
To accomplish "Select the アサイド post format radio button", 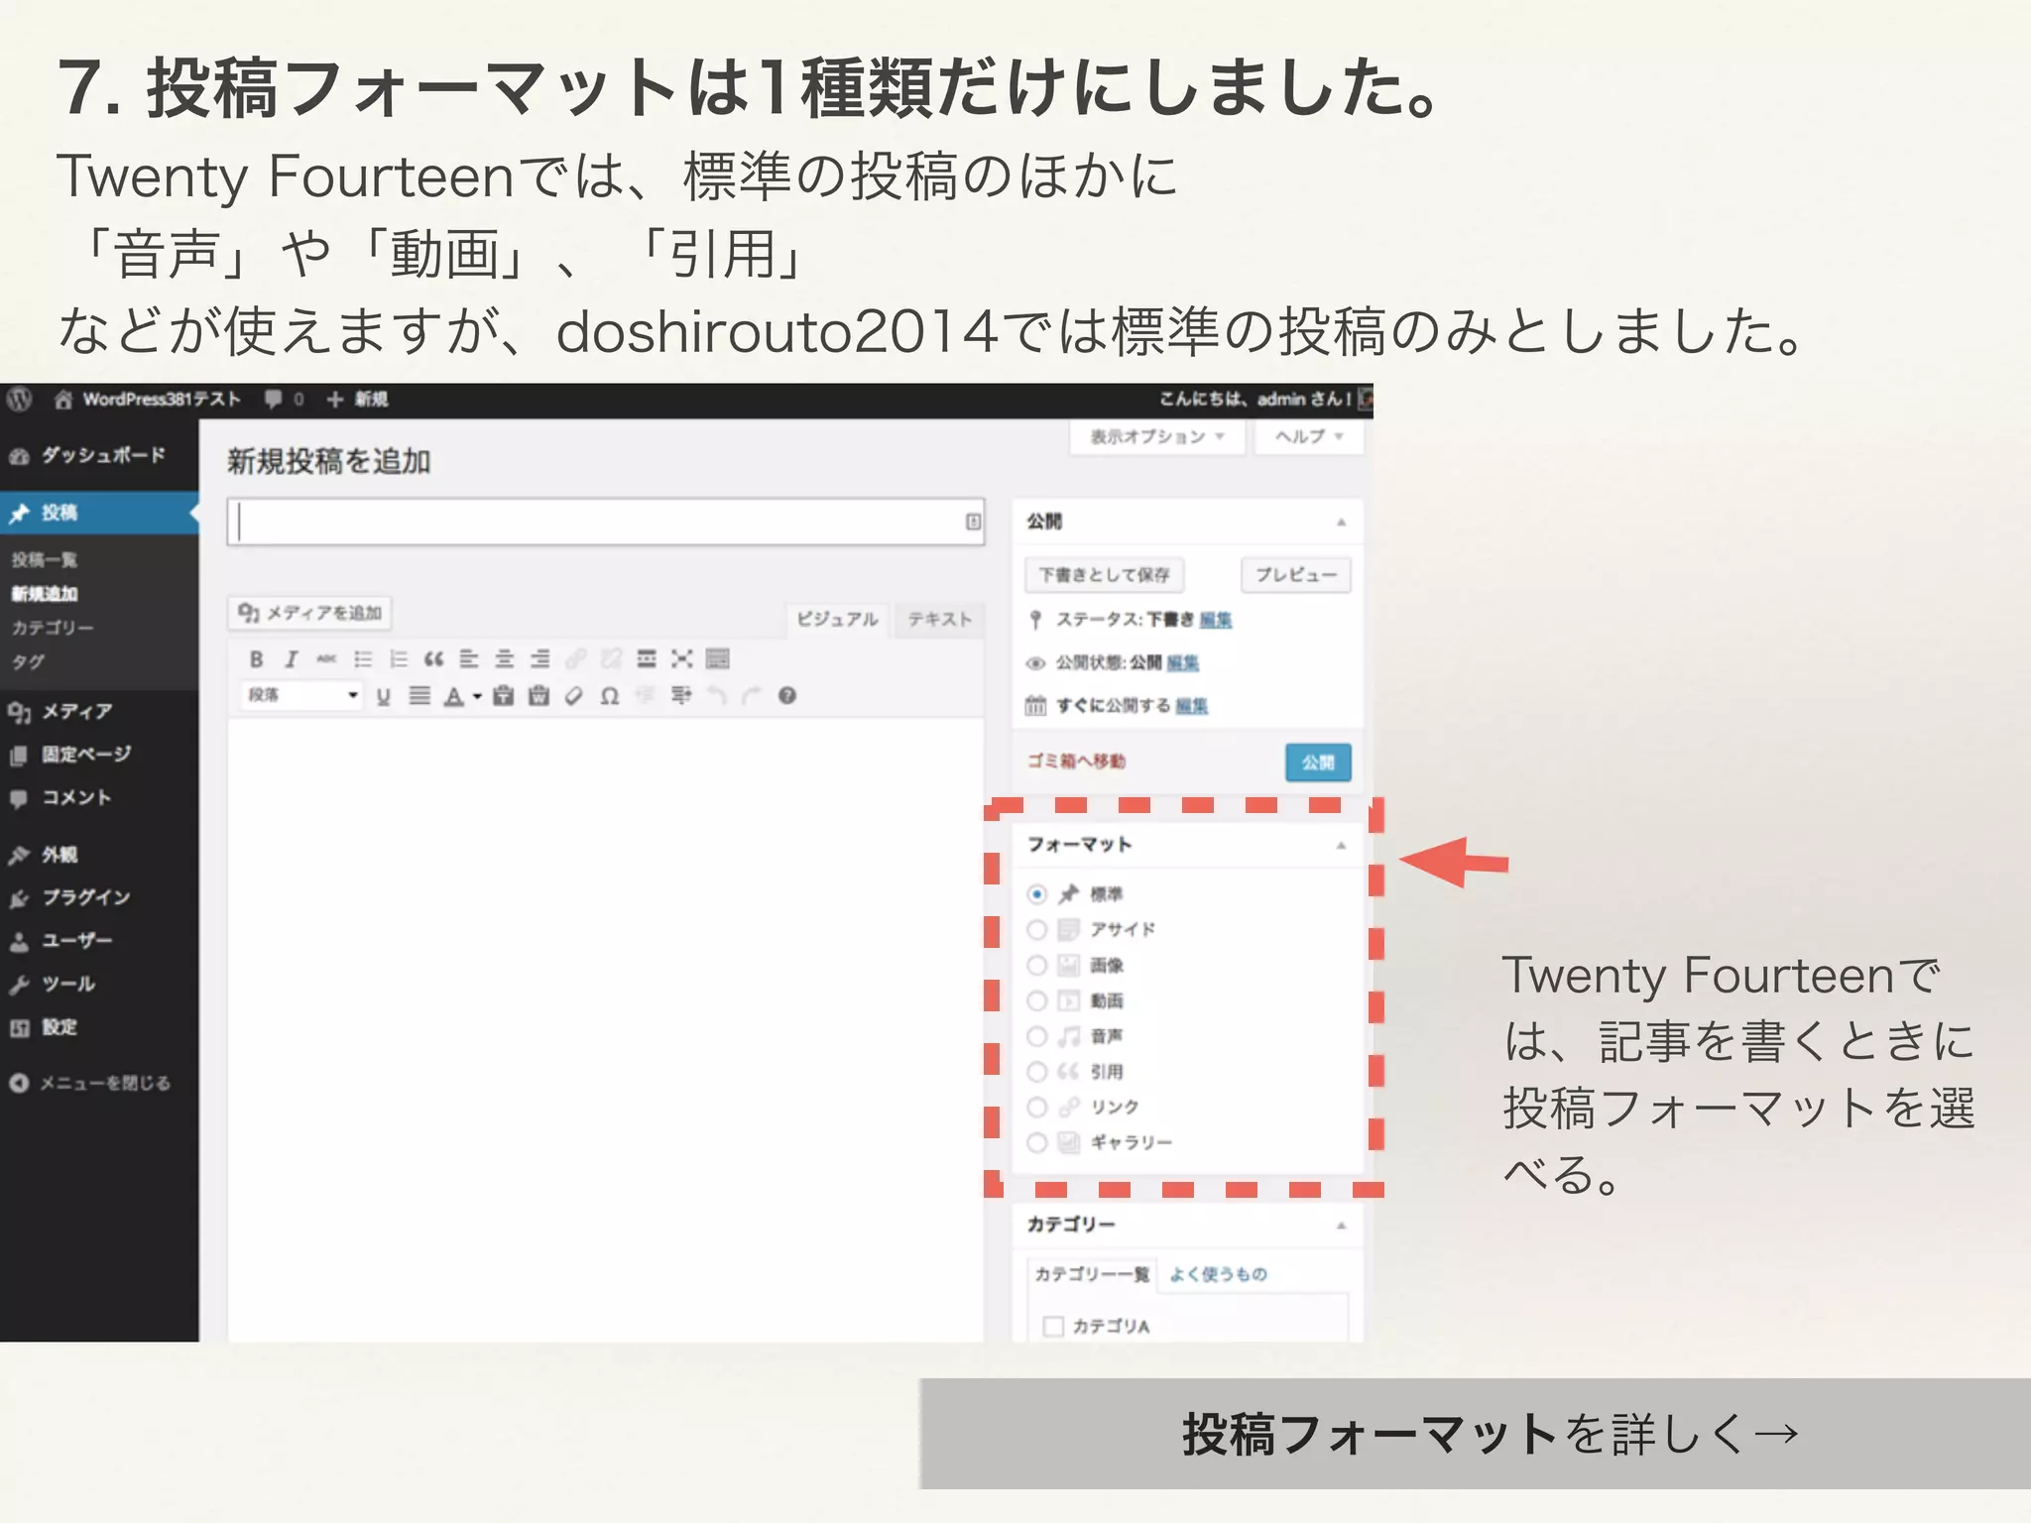I will point(1037,930).
